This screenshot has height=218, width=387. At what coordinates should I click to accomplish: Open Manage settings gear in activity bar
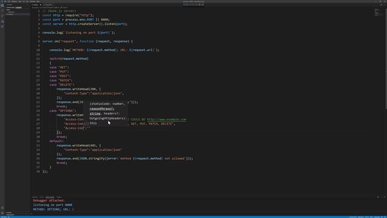2,213
